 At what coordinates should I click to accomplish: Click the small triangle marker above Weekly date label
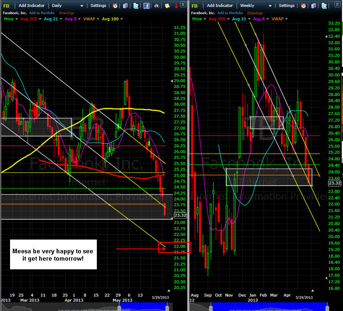click(312, 290)
